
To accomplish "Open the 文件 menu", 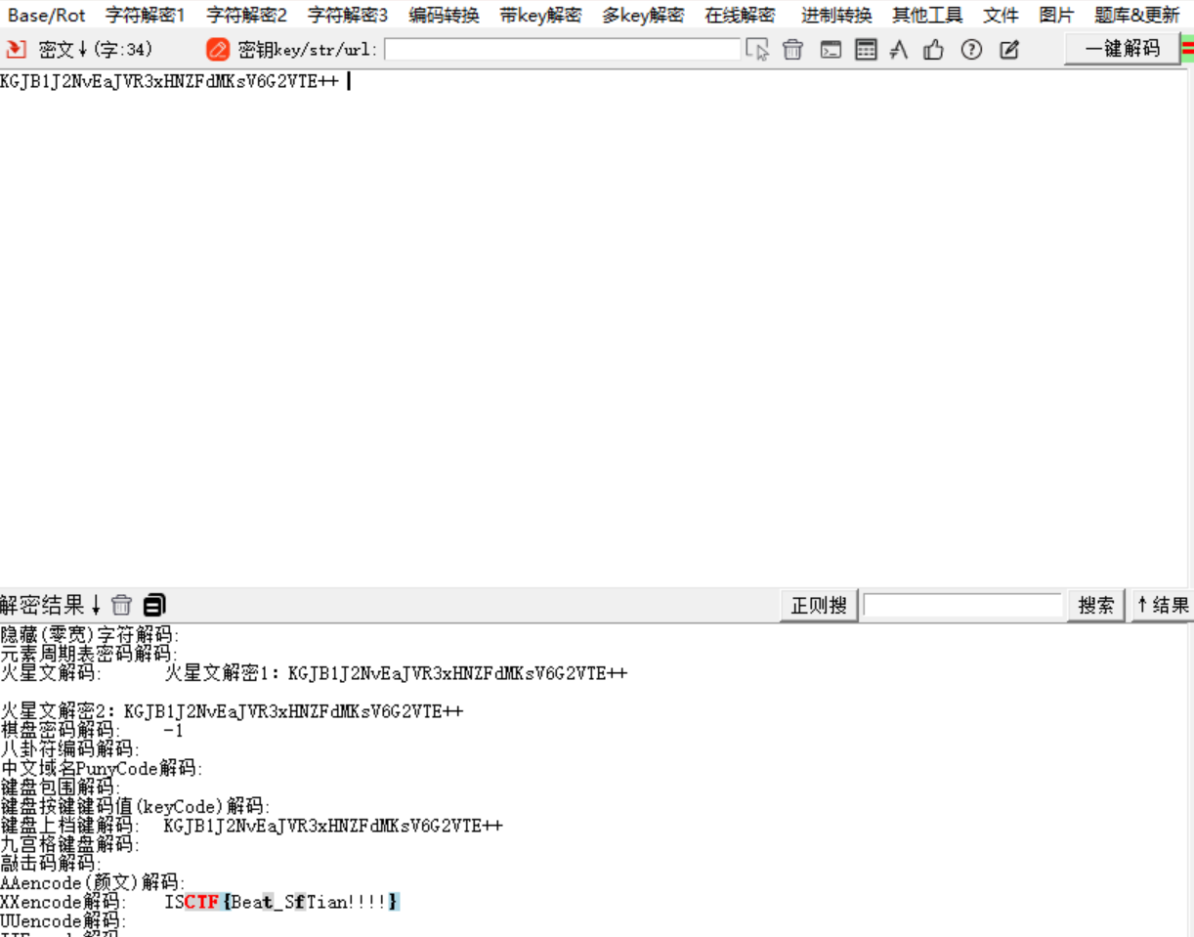I will pyautogui.click(x=1001, y=16).
